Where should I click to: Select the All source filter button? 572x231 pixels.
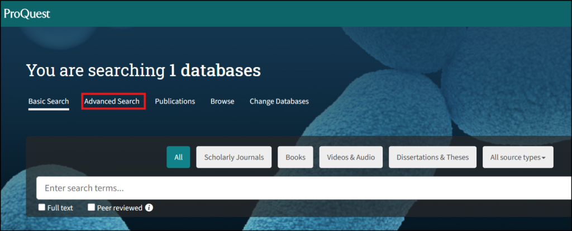tap(178, 157)
